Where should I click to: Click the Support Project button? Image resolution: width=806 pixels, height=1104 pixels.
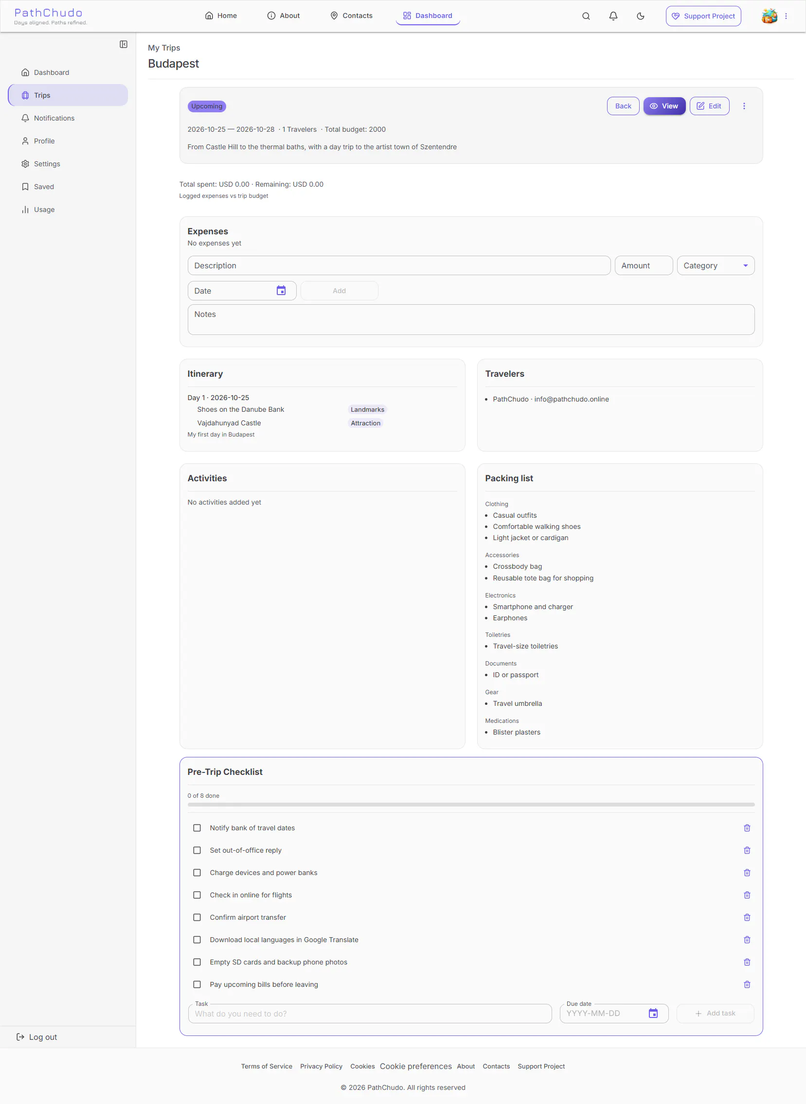[x=703, y=16]
